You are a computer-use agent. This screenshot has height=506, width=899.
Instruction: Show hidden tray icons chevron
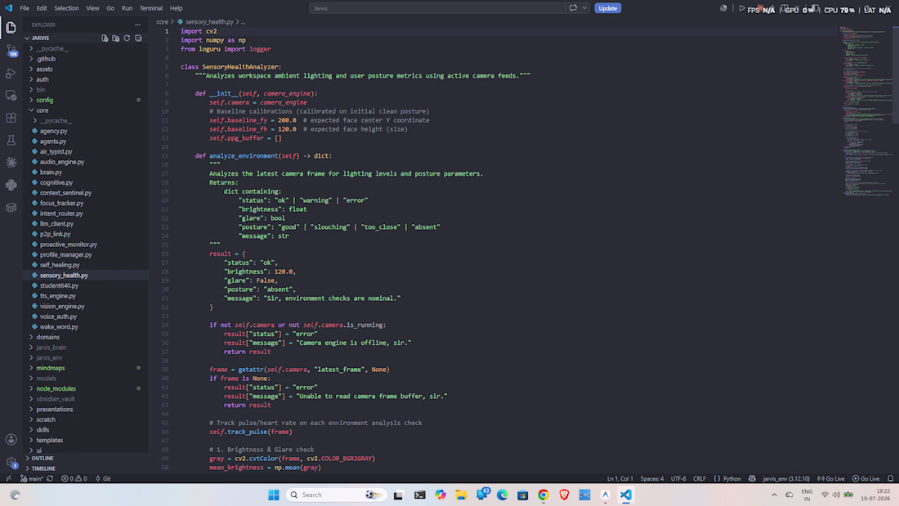[774, 495]
